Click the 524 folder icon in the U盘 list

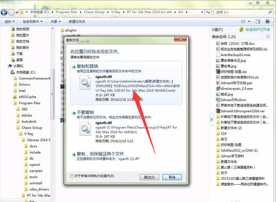tap(218, 134)
